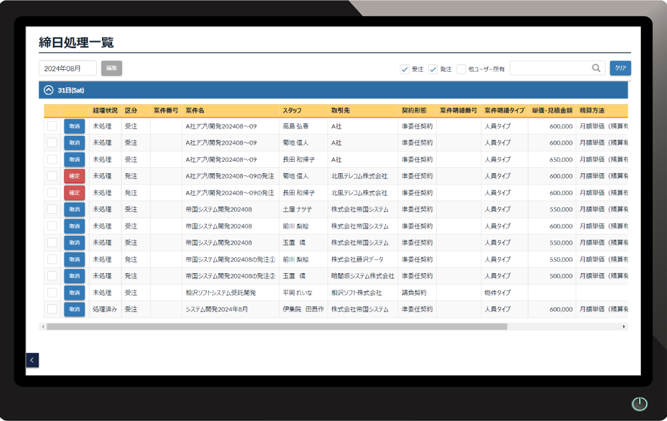Click 確定 for 菊地 信人 発注 row
667x421 pixels.
74,176
